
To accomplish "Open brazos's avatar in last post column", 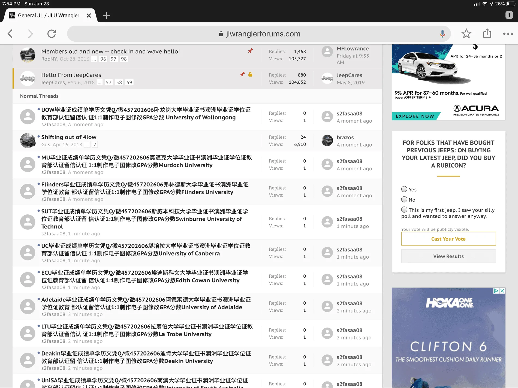I will click(327, 141).
